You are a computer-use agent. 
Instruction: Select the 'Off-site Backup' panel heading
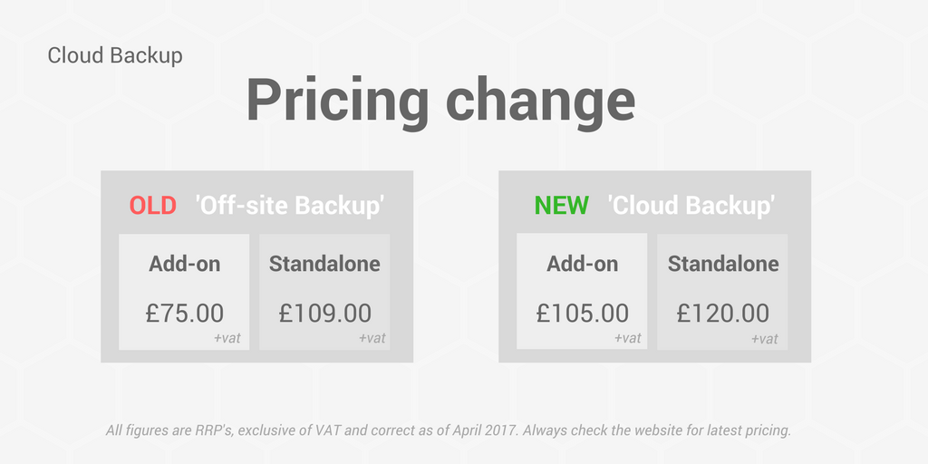click(290, 206)
